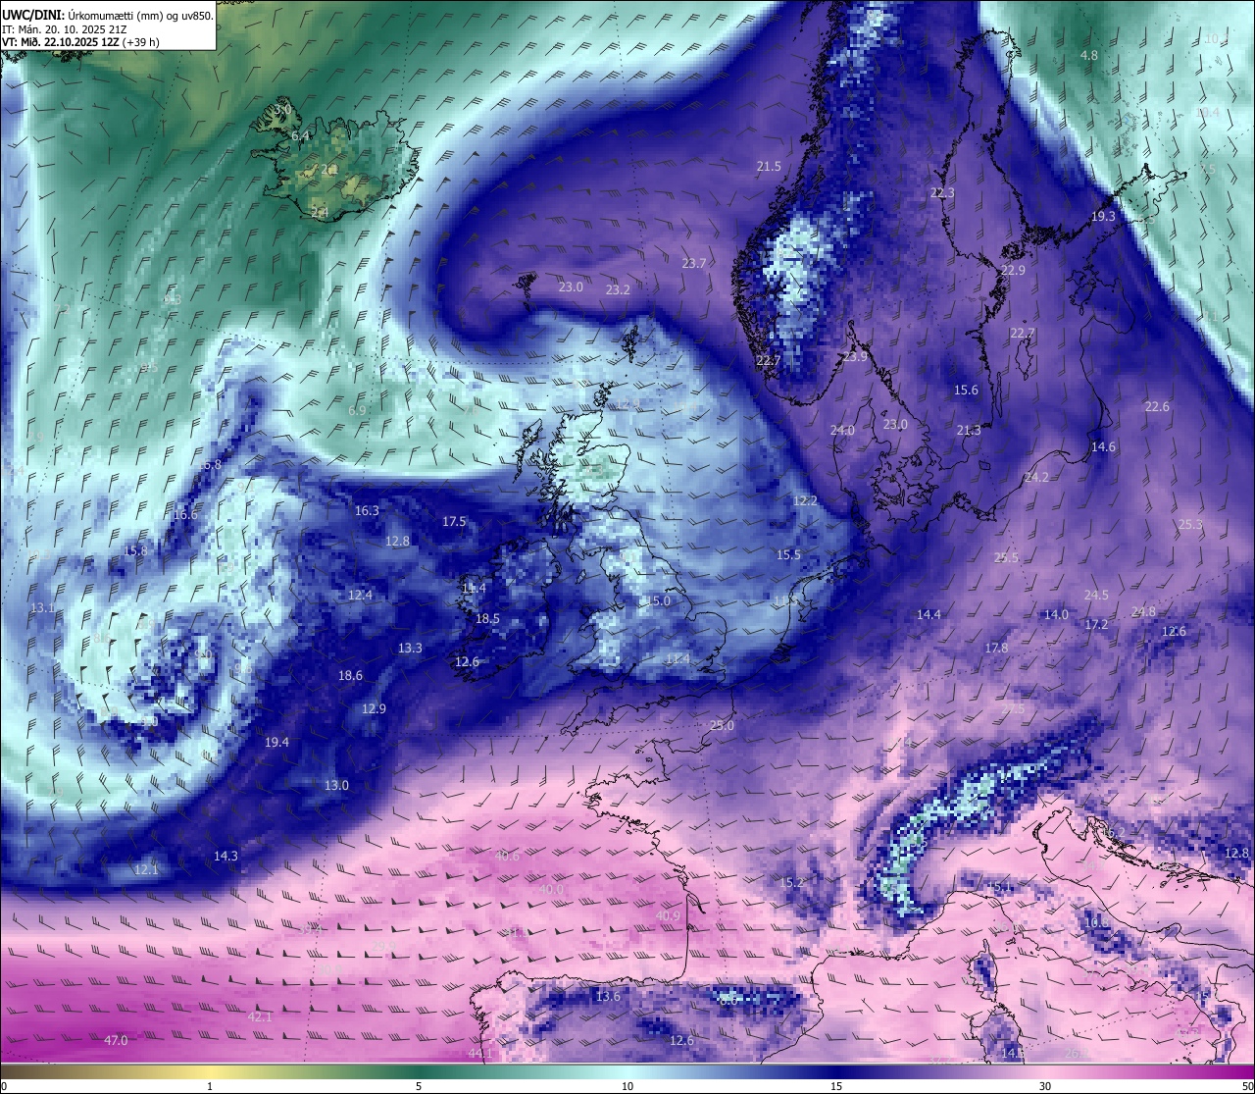Select the 14.3 value in lower Atlantic

(226, 857)
